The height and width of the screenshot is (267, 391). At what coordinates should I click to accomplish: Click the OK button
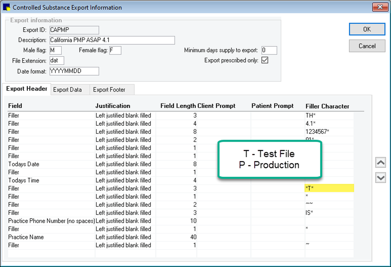pos(367,29)
